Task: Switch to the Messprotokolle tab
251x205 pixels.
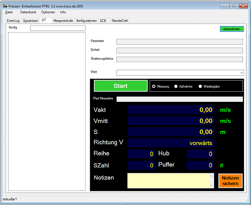Action: (63, 21)
